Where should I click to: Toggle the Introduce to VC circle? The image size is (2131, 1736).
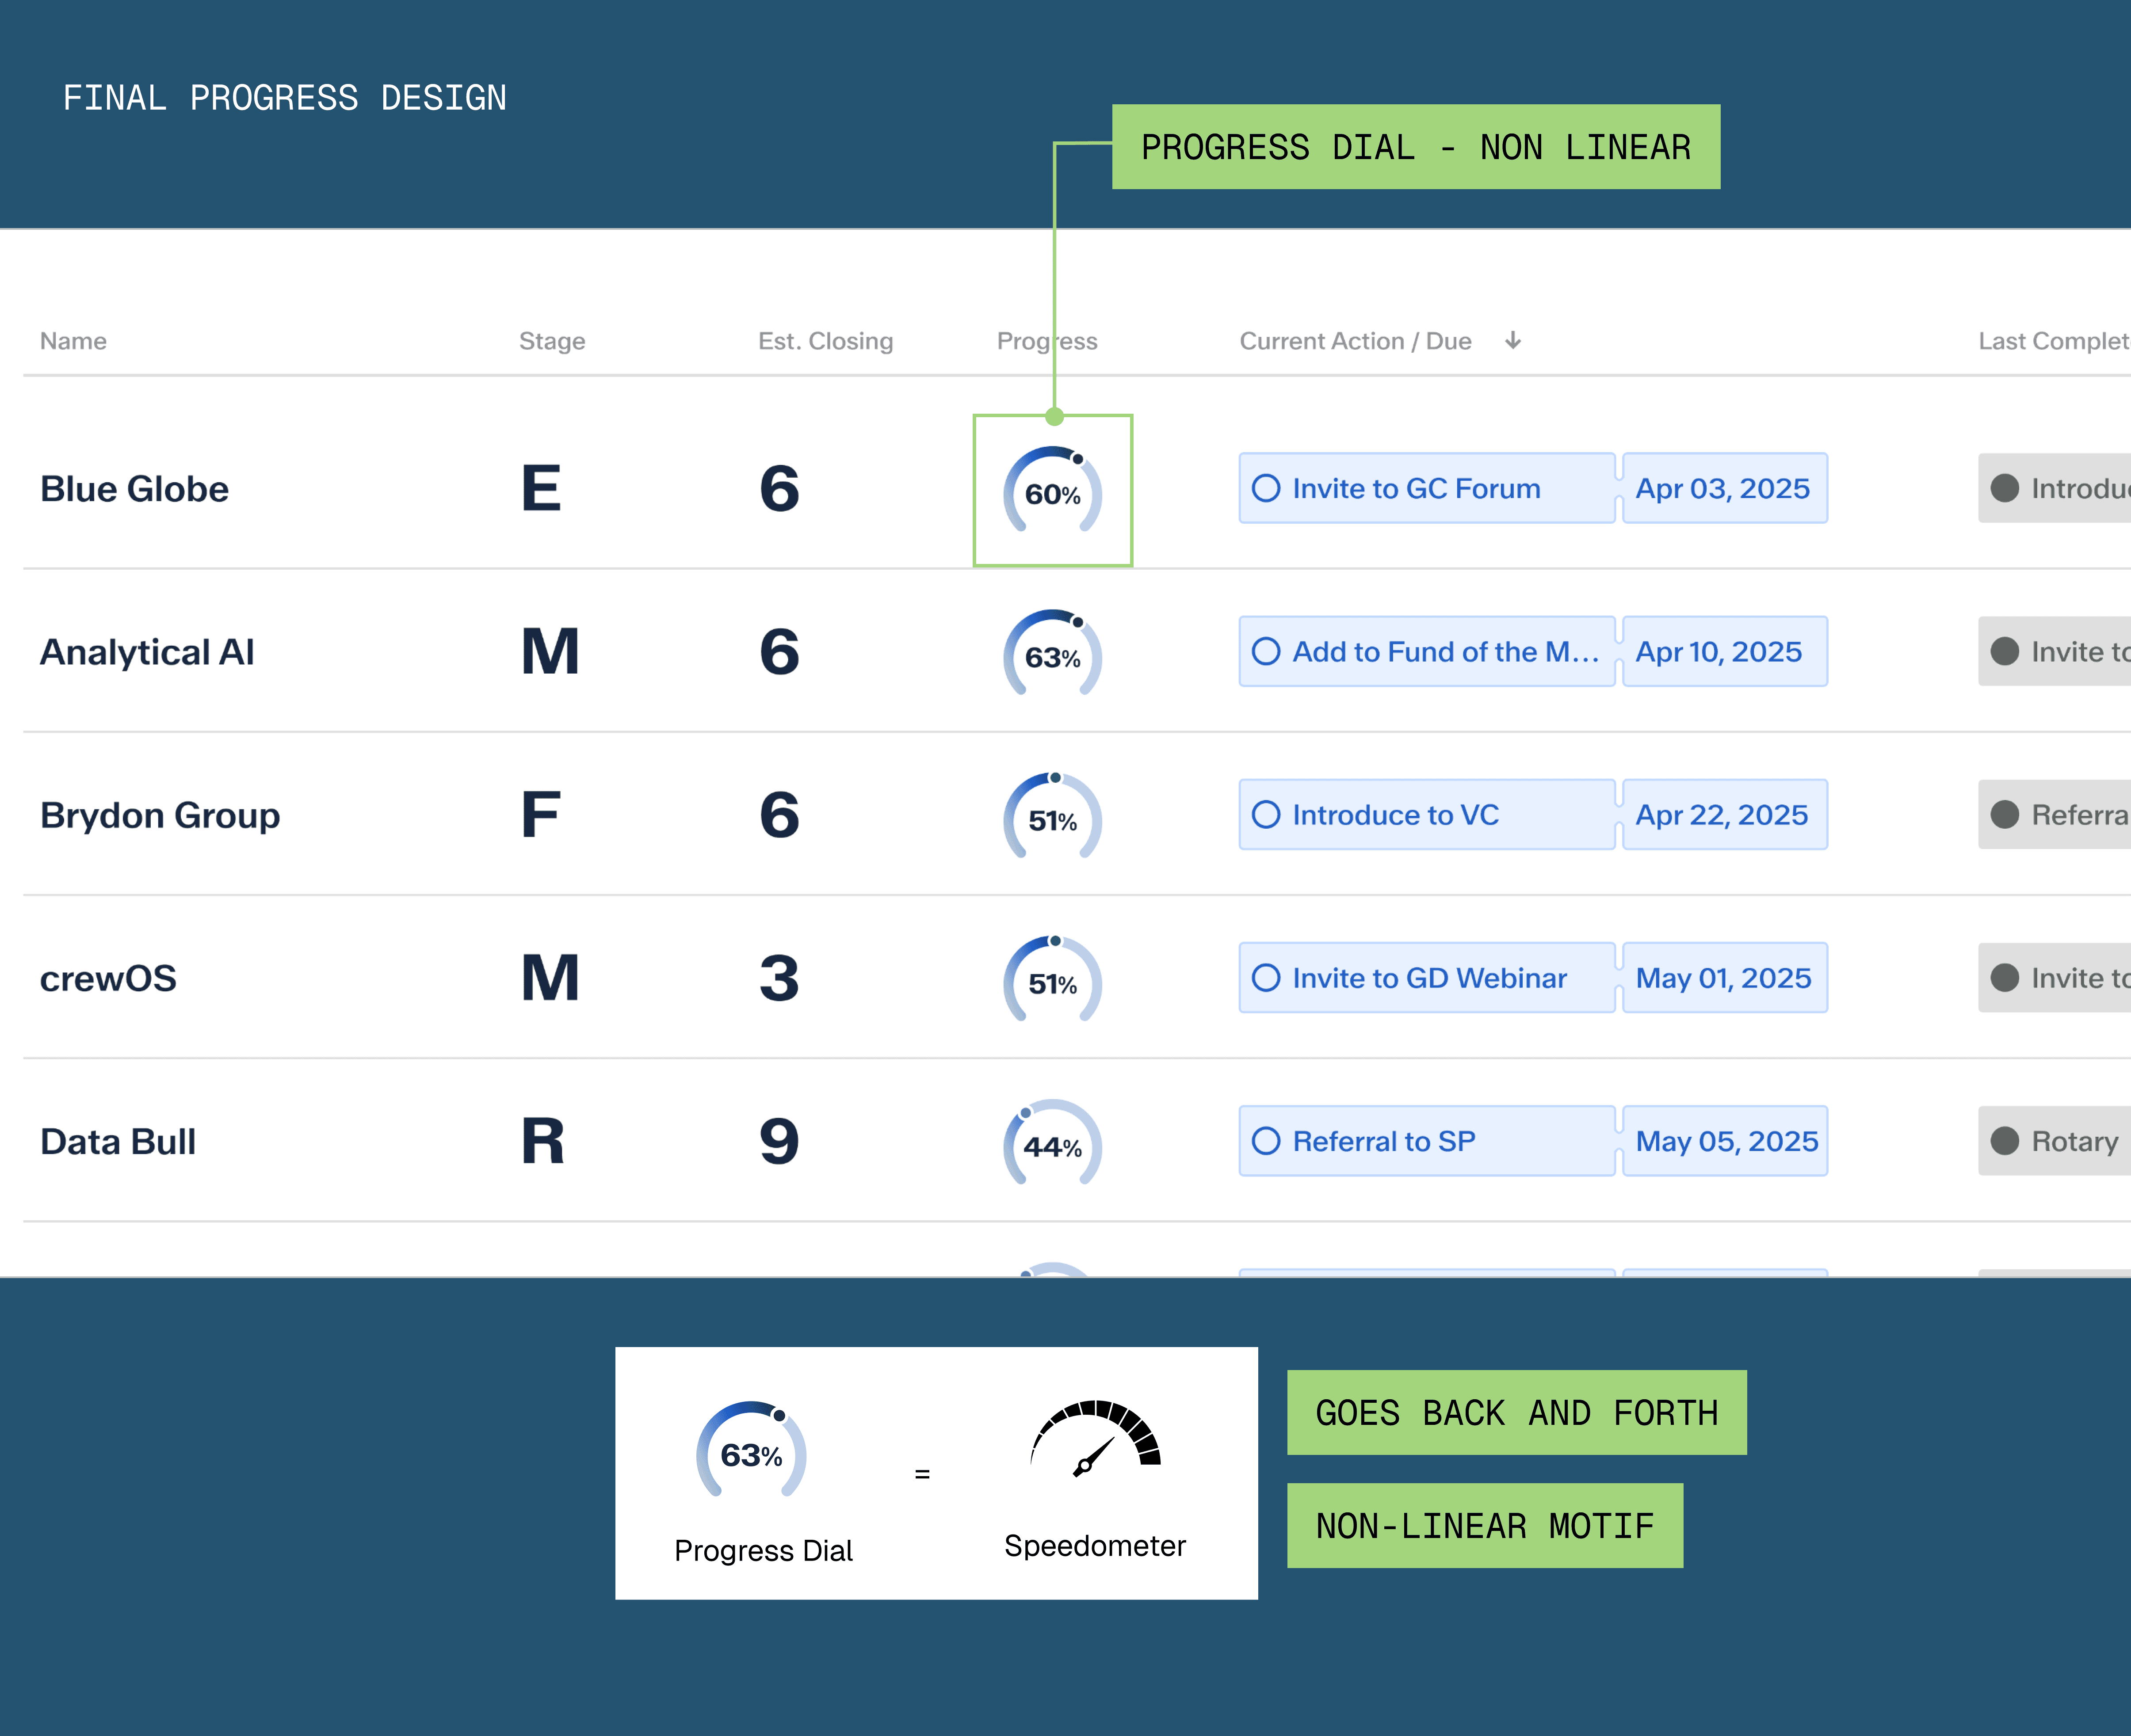click(x=1266, y=815)
